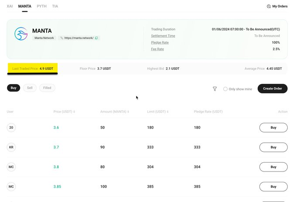Buy the order priced at 3.6

(273, 127)
